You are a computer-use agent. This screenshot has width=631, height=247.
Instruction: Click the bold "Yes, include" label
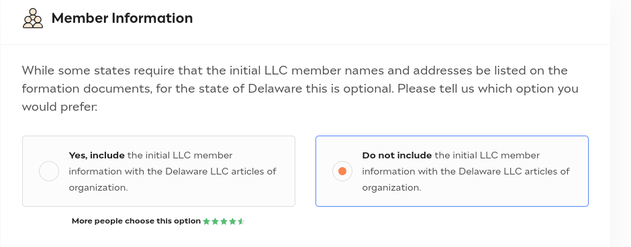tap(97, 155)
